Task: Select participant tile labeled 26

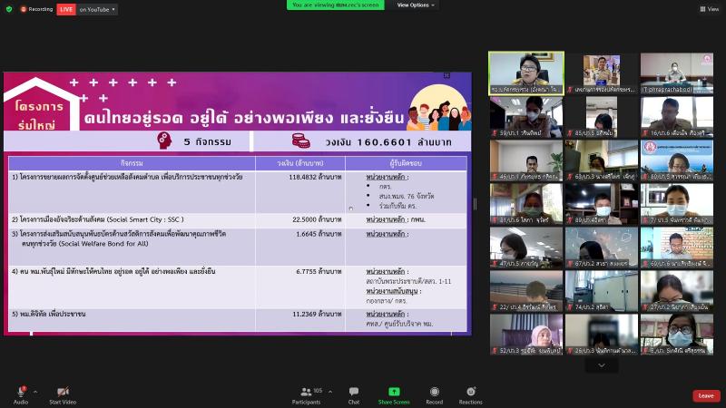Action: [x=602, y=335]
